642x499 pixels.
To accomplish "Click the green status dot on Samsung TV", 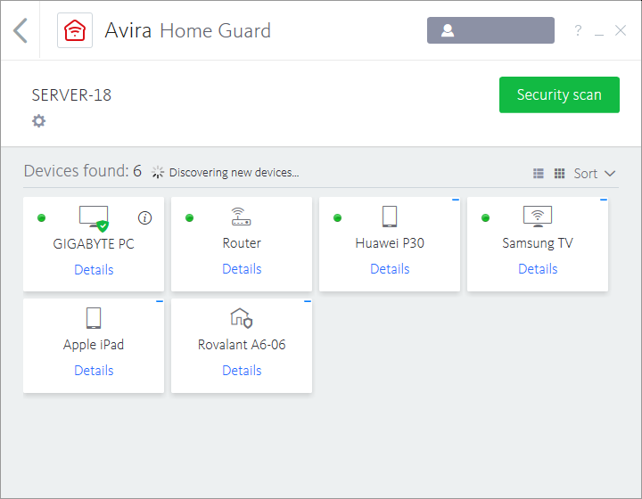I will click(x=486, y=218).
